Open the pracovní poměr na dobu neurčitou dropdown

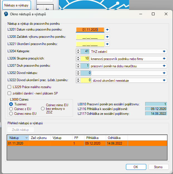[164, 66]
